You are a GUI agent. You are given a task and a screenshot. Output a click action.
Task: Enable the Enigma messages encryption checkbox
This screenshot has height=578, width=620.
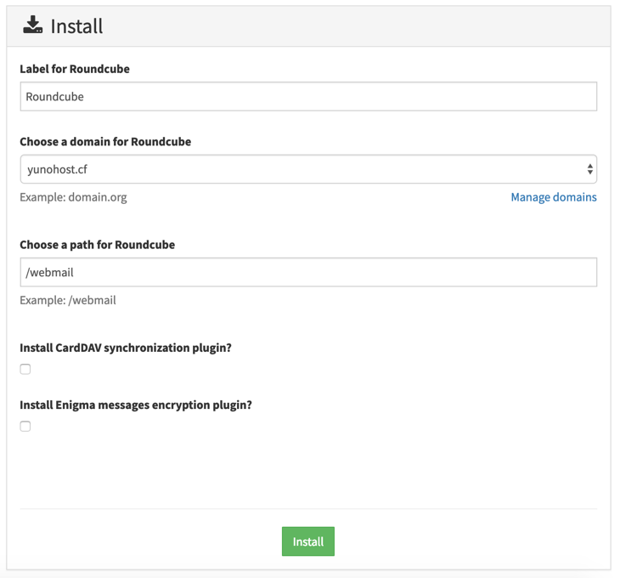tap(25, 426)
